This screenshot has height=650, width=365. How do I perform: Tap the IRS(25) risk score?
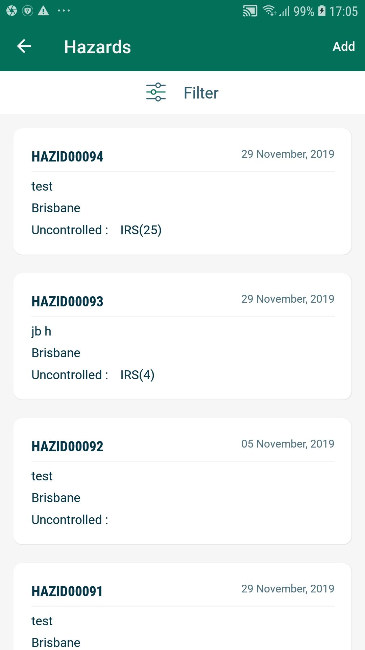click(141, 230)
